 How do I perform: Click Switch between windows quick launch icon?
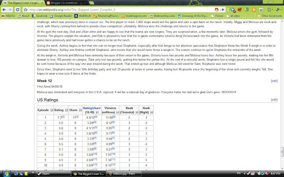coord(21,174)
